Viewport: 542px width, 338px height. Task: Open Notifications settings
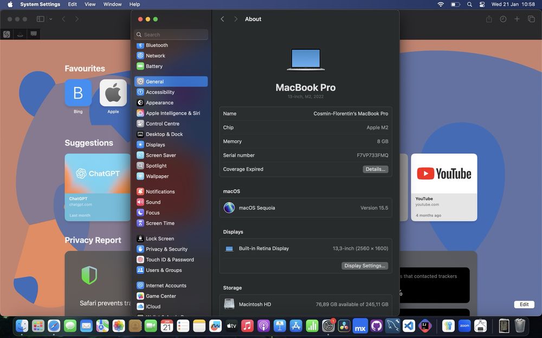coord(171,191)
